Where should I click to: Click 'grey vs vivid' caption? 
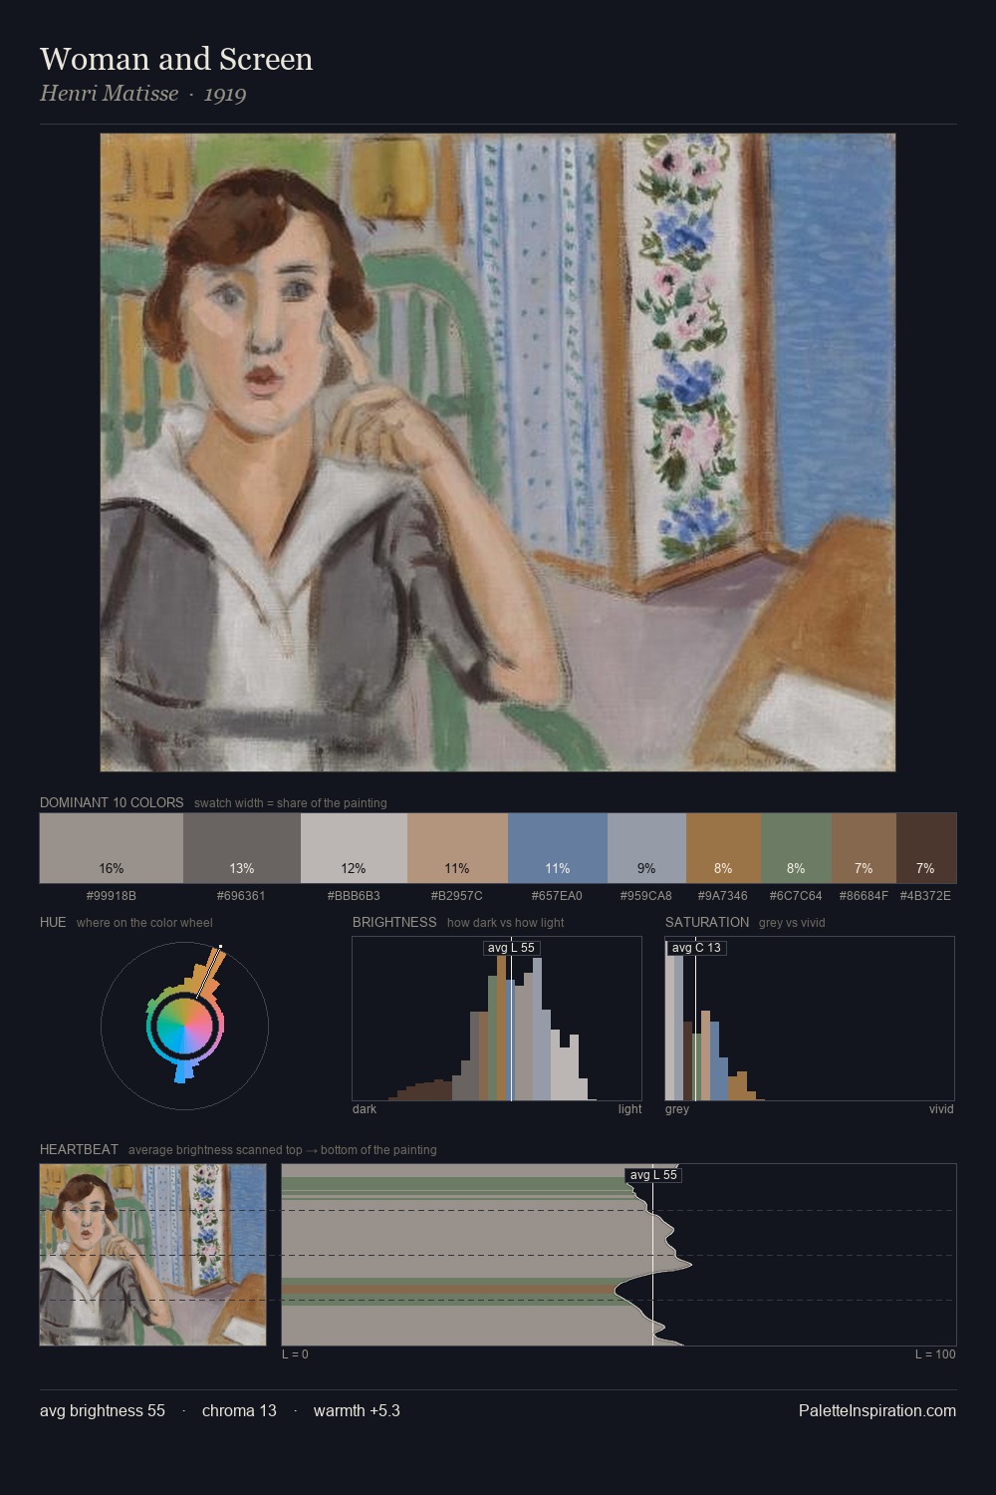792,922
